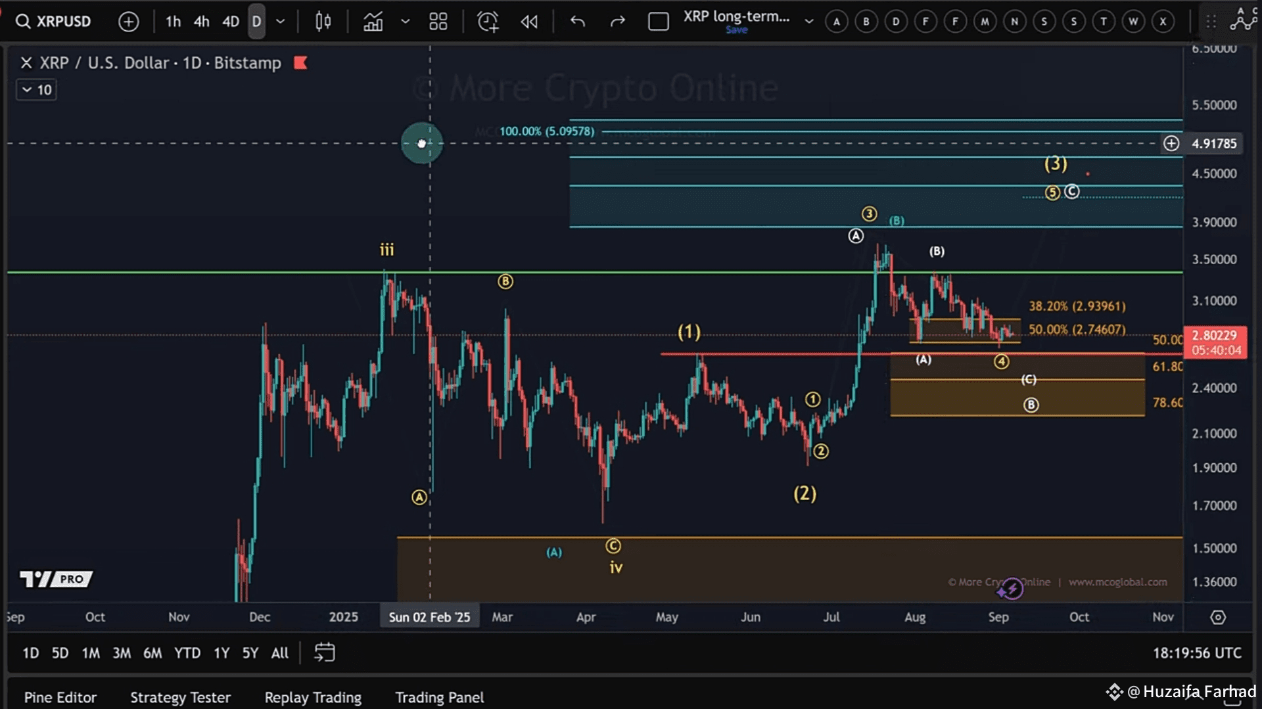Click the lightning event marker near Sep

tap(1011, 589)
